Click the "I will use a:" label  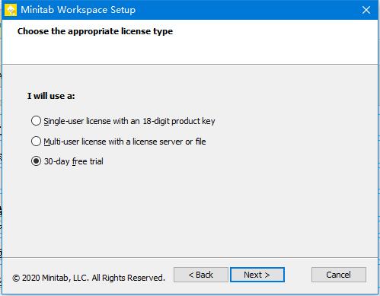tap(51, 96)
